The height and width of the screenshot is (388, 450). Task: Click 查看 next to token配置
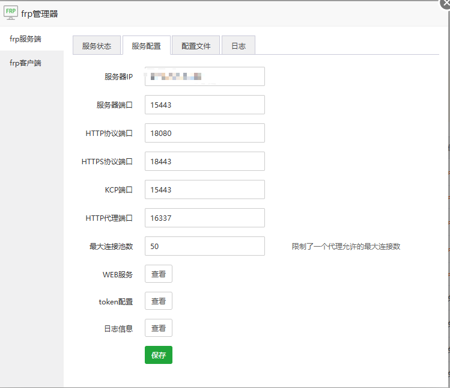point(159,301)
